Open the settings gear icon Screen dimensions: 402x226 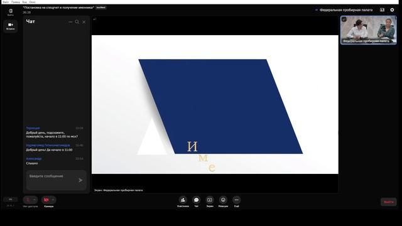click(392, 10)
